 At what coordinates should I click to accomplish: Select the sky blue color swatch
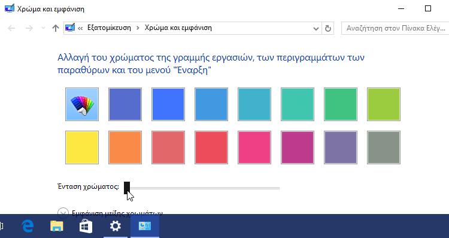pyautogui.click(x=211, y=104)
